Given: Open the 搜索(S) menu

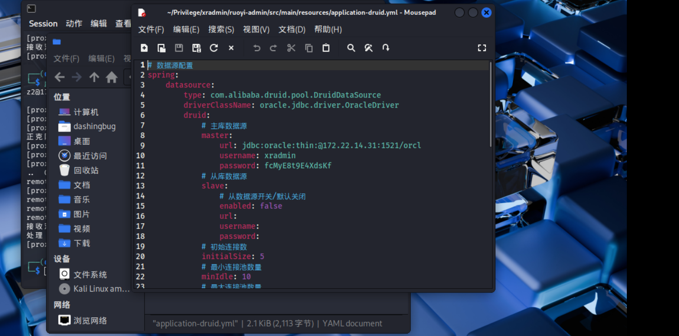Looking at the screenshot, I should click(221, 30).
